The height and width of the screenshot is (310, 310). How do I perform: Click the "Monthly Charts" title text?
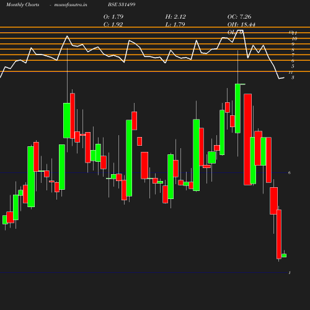pyautogui.click(x=22, y=4)
